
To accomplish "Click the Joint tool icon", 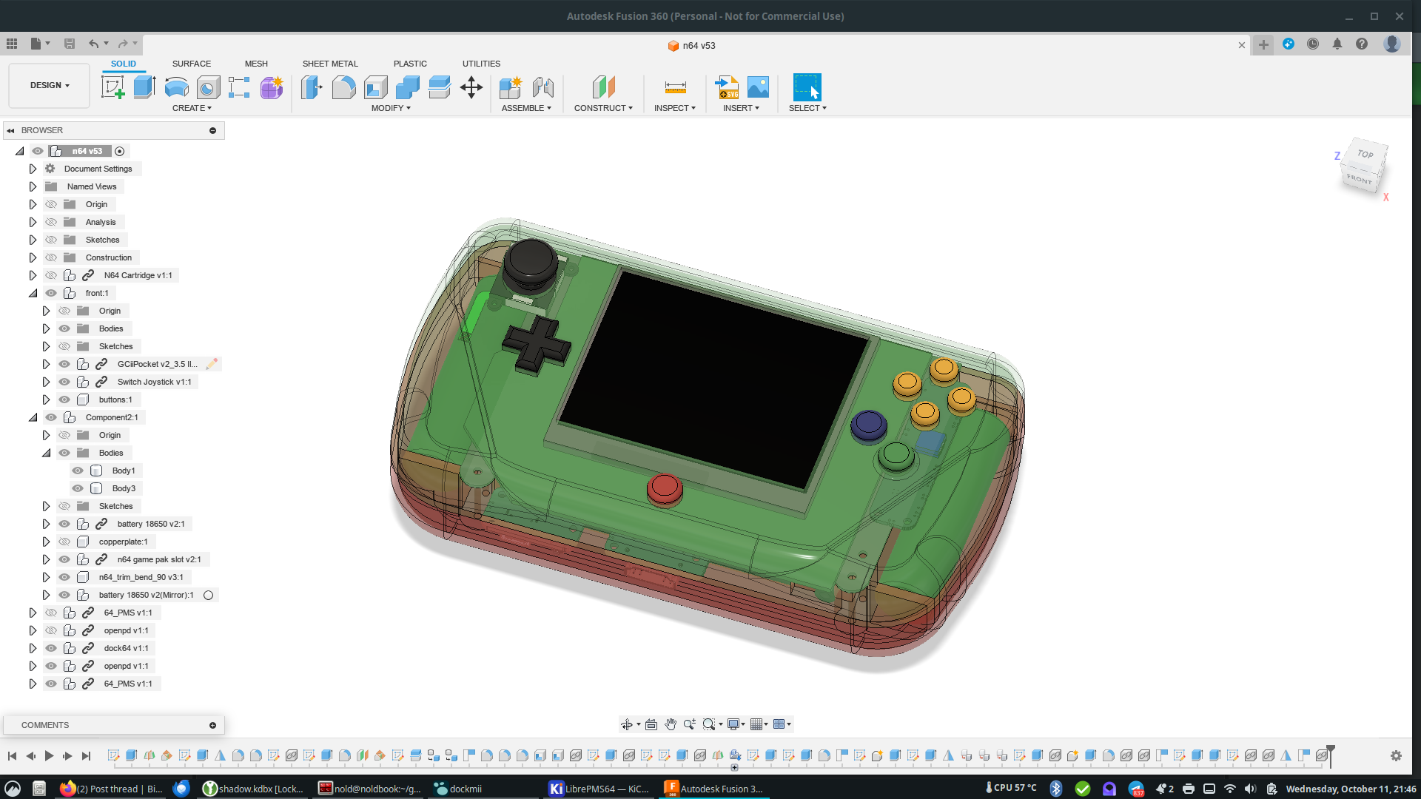I will tap(543, 87).
